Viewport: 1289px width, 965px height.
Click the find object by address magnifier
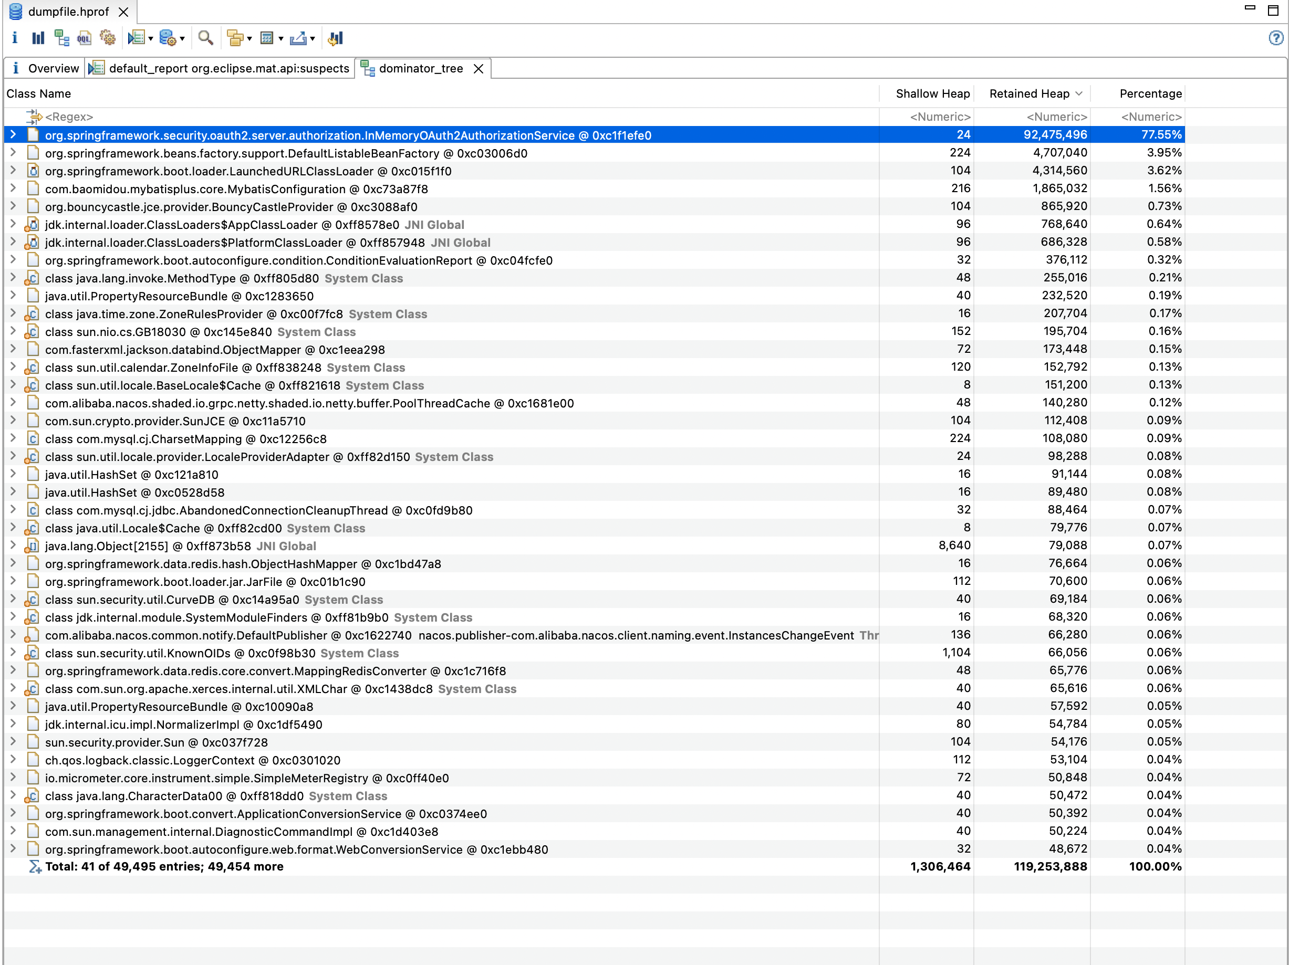pyautogui.click(x=205, y=38)
